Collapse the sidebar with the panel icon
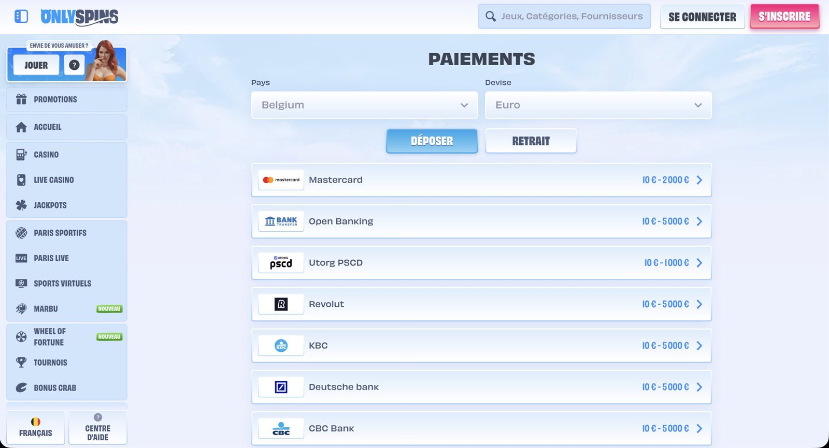829x448 pixels. (x=21, y=17)
